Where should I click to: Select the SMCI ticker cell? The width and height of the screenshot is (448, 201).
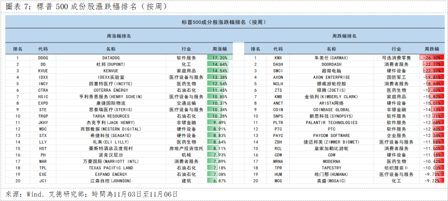[x=278, y=70]
